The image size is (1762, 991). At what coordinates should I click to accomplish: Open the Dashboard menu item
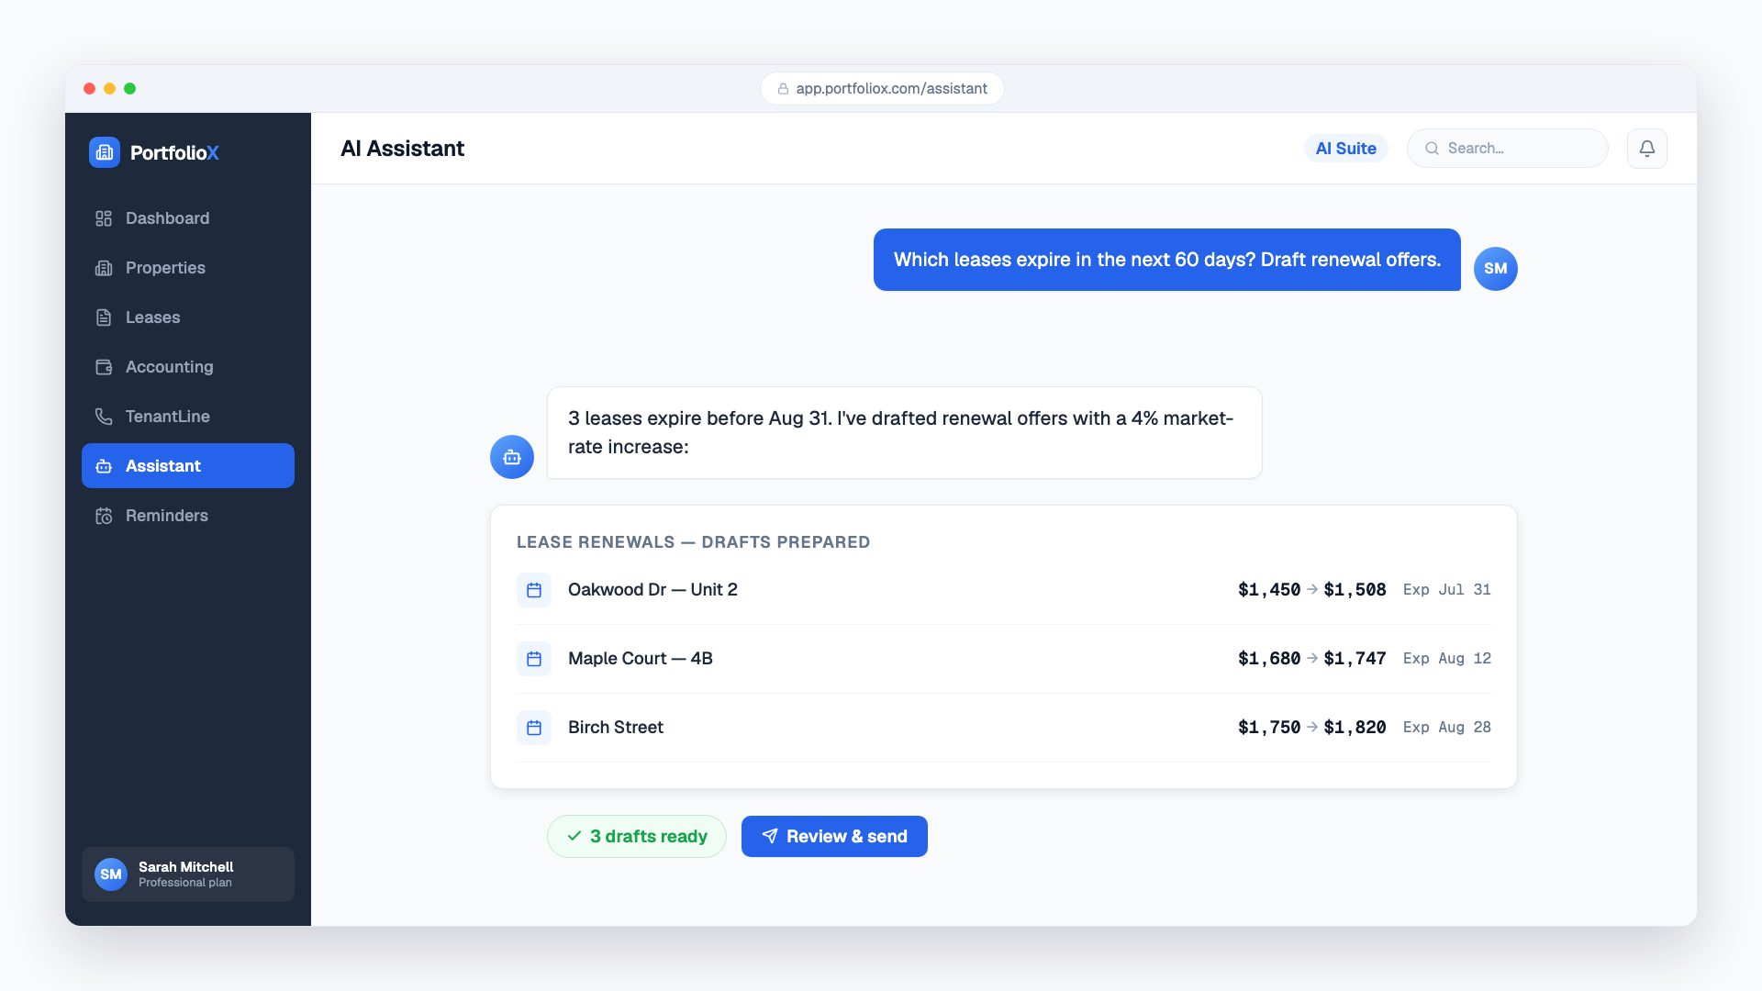[188, 218]
